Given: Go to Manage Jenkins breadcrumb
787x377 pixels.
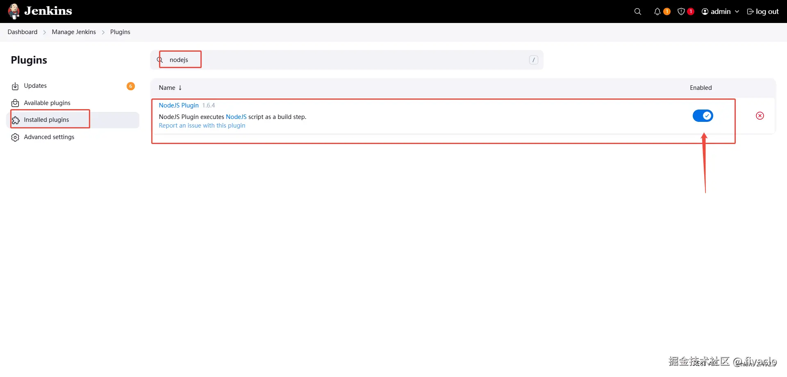Looking at the screenshot, I should click(x=74, y=32).
